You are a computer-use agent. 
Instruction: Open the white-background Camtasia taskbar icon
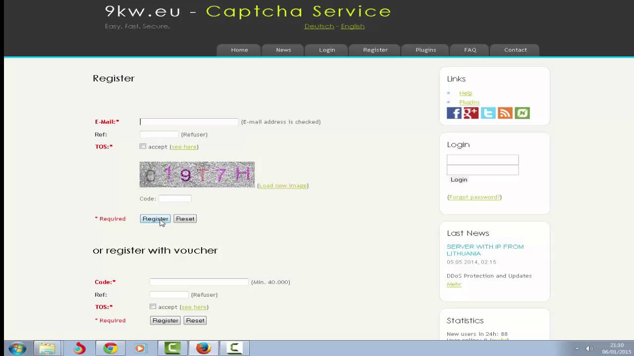point(234,349)
